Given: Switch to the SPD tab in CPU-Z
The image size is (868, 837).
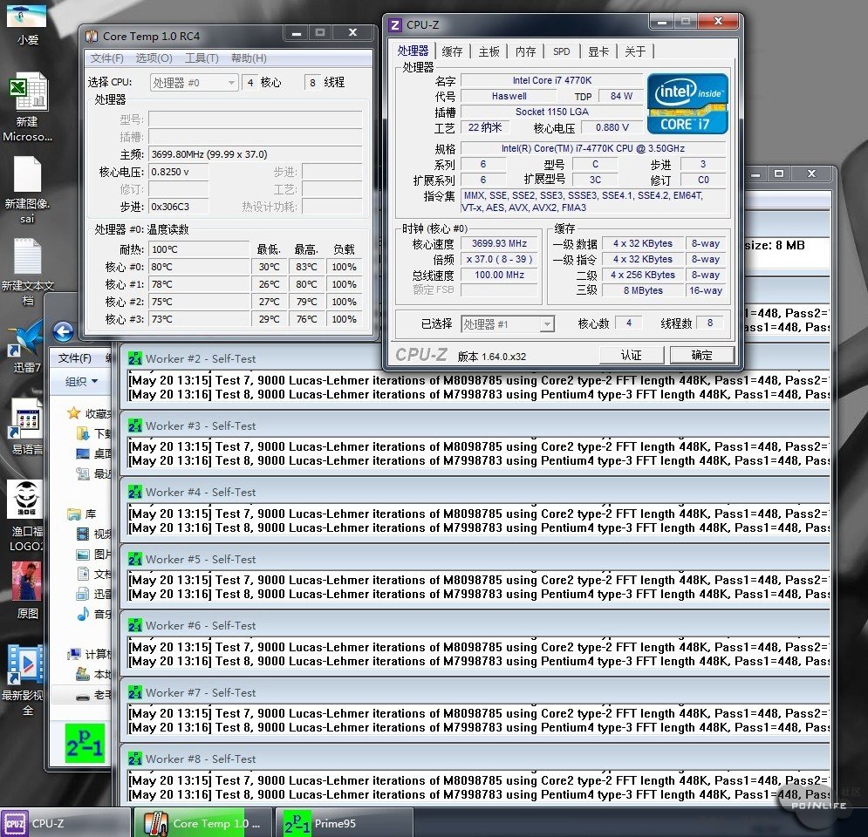Looking at the screenshot, I should 561,51.
